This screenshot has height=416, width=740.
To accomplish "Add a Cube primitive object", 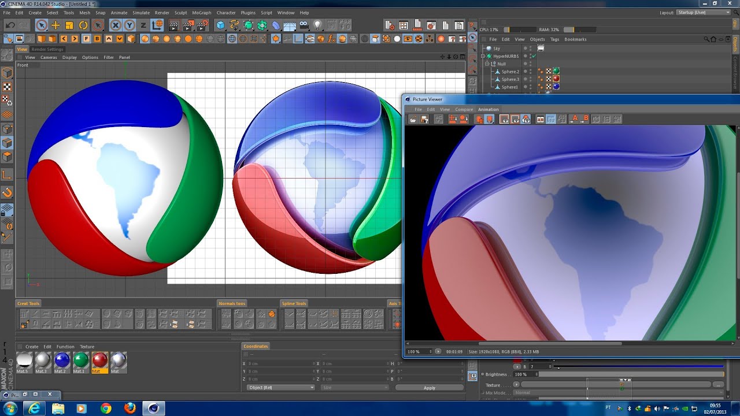I will click(220, 25).
